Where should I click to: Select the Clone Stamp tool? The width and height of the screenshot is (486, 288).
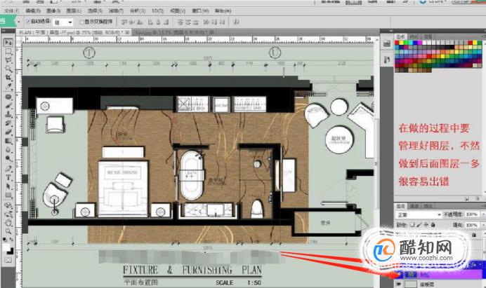[x=8, y=114]
